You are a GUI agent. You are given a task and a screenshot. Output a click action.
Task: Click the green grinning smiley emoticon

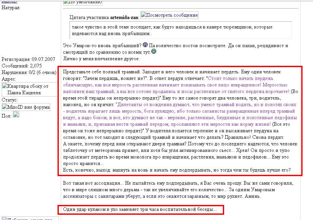(x=154, y=51)
